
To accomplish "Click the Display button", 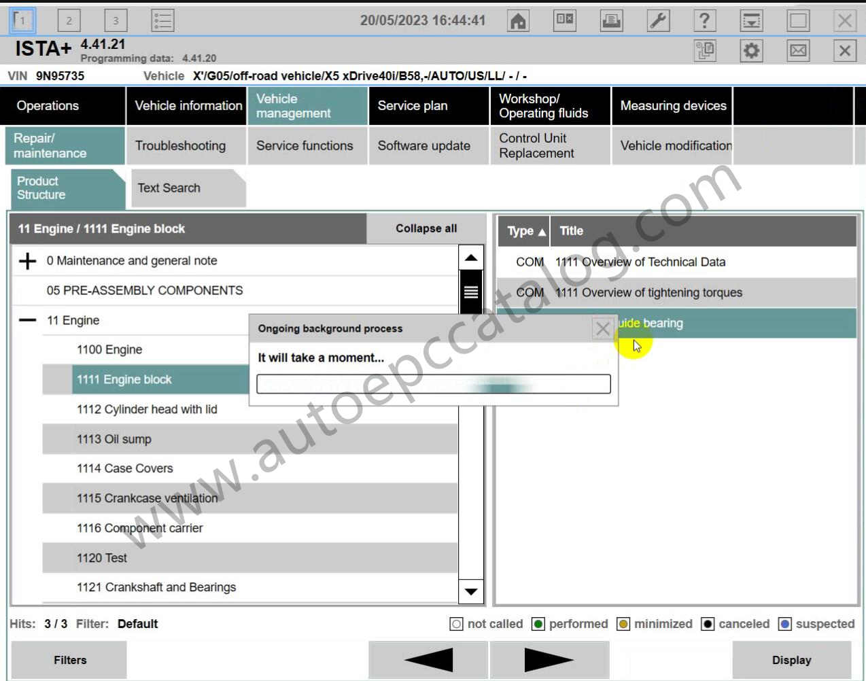I will [x=791, y=660].
